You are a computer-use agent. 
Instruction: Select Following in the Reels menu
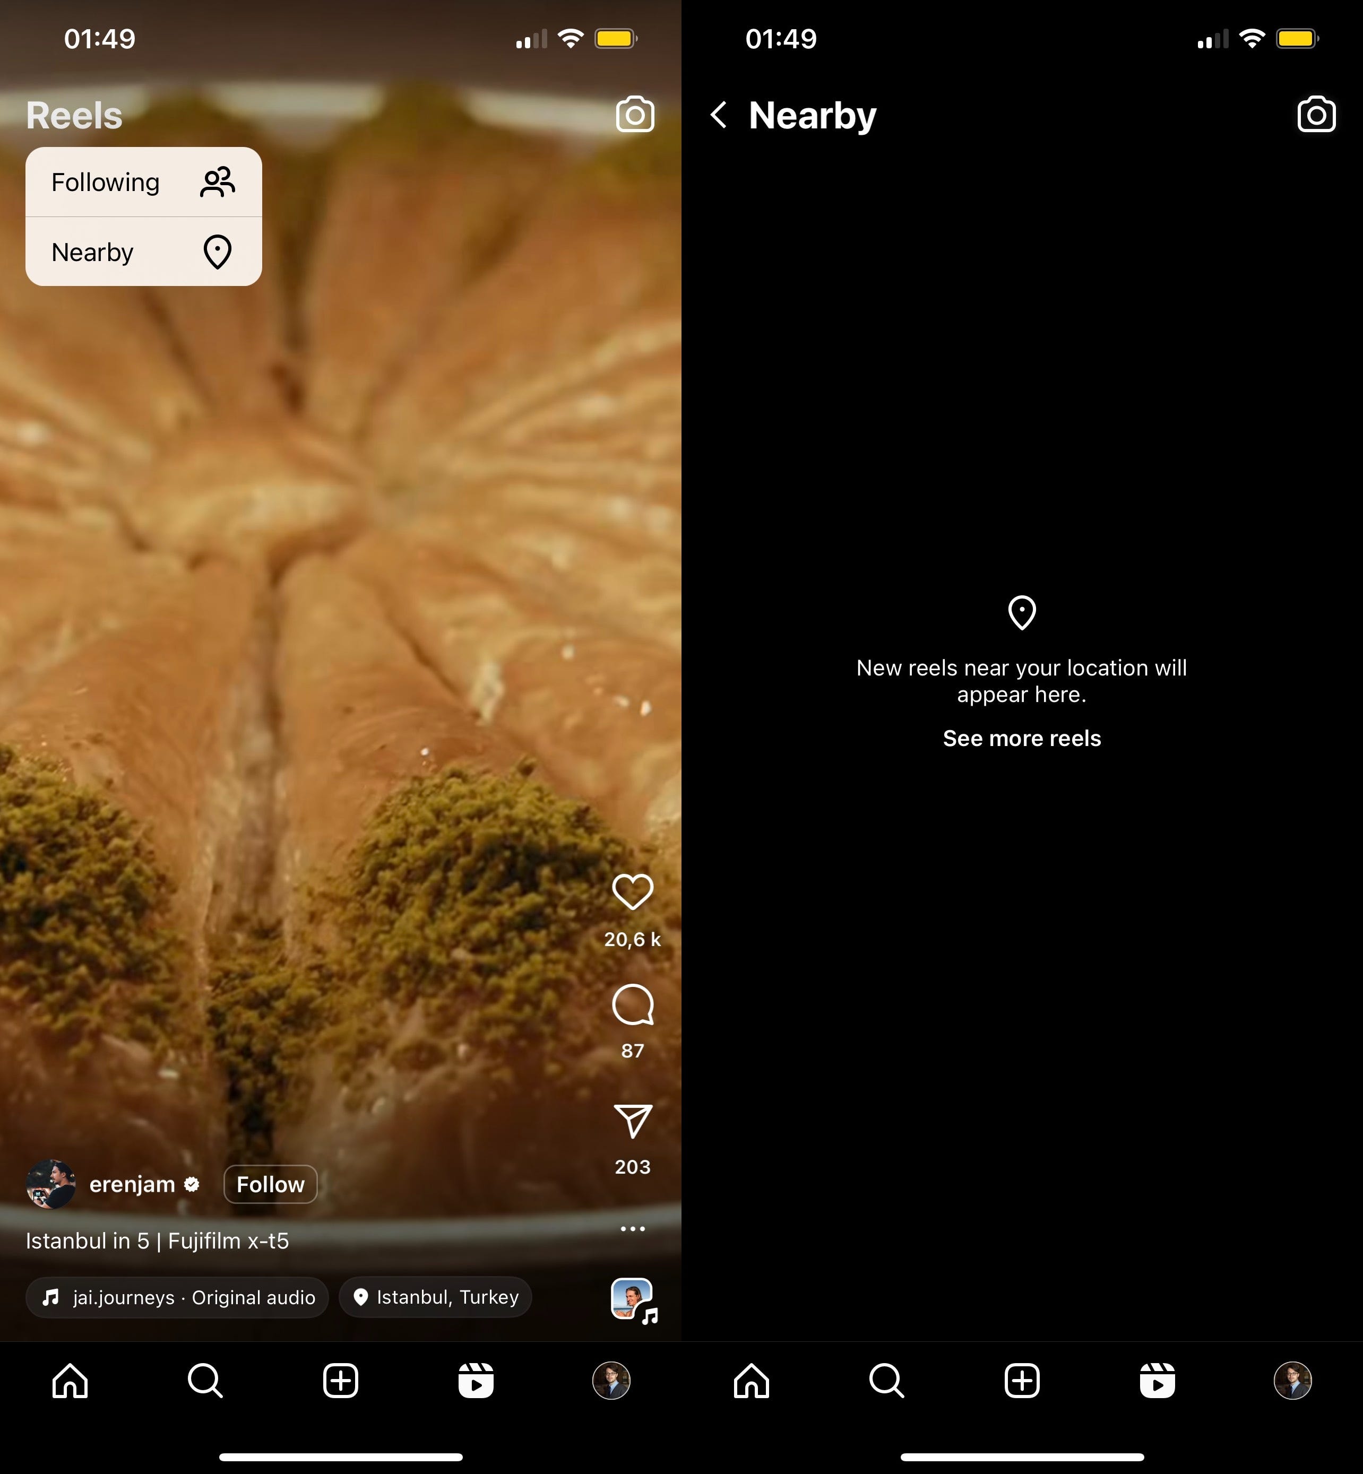pos(144,182)
